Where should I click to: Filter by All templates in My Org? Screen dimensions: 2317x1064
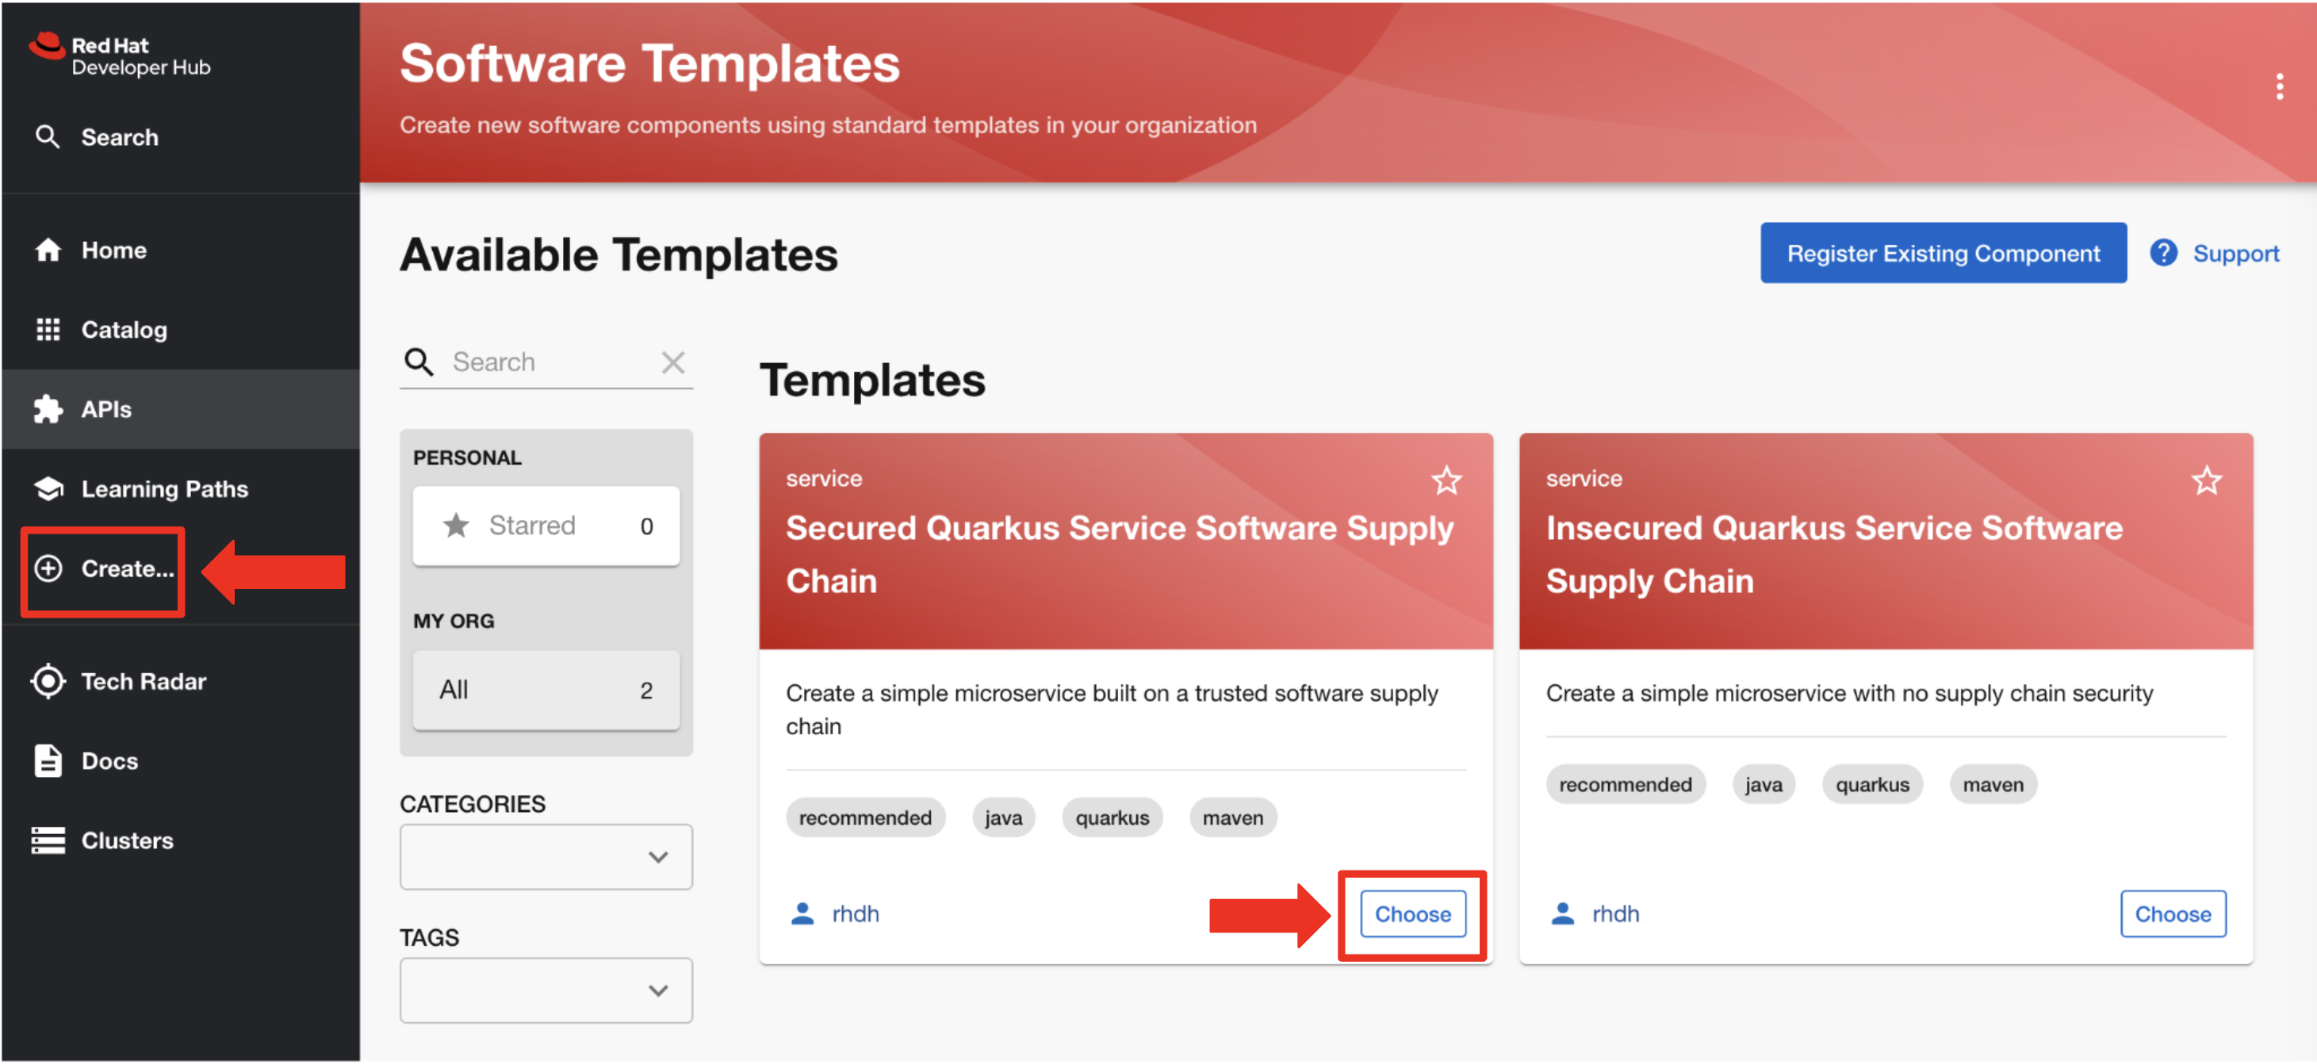click(546, 690)
